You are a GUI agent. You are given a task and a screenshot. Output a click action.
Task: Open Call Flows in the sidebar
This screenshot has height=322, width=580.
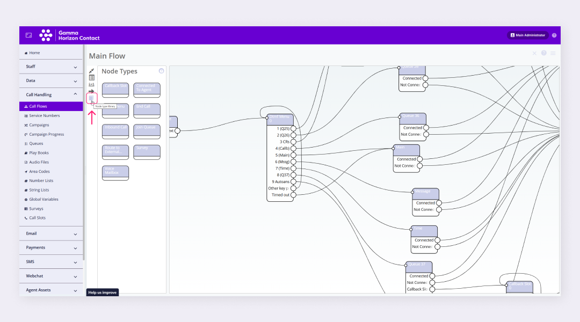[51, 106]
